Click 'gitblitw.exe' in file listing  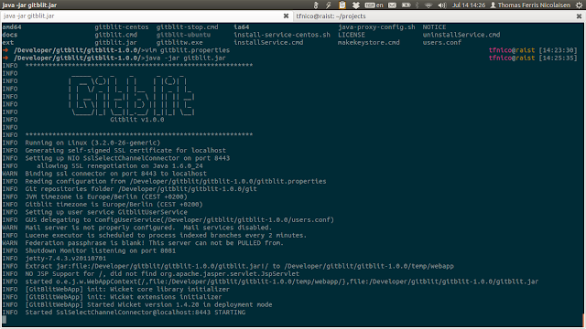179,42
